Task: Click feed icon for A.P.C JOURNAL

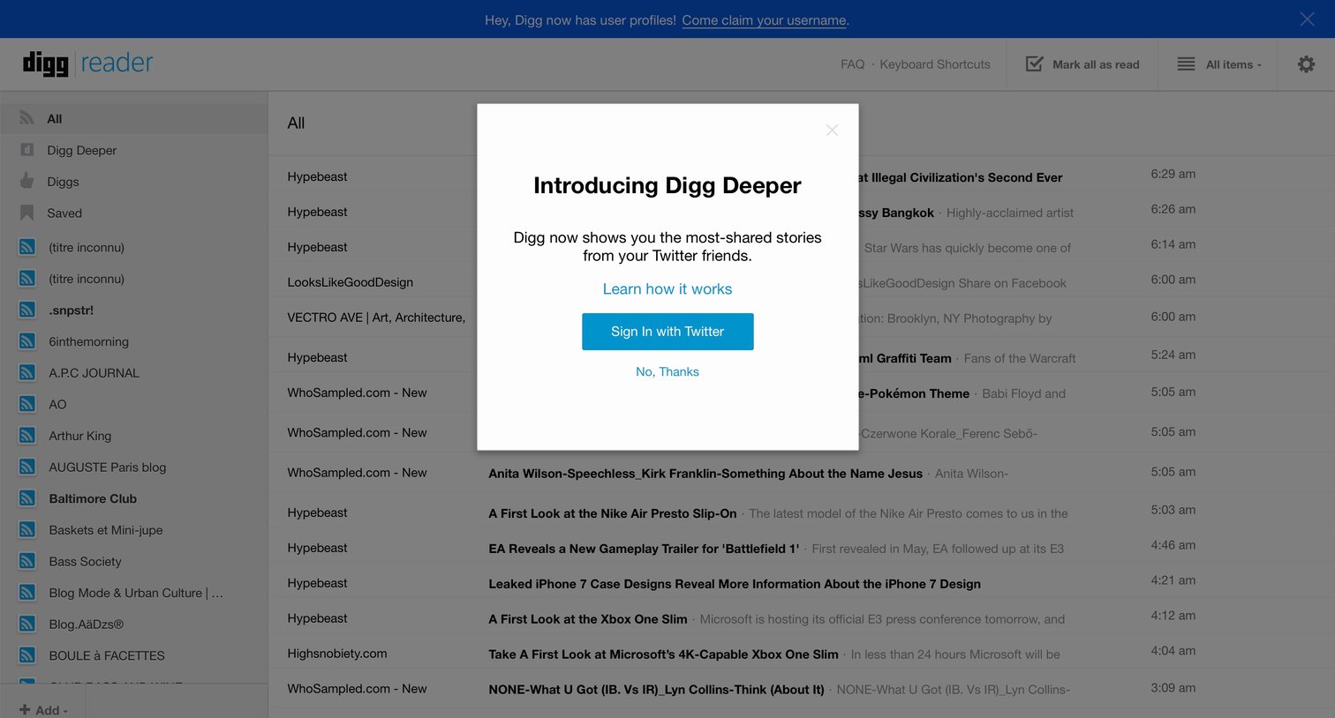Action: point(27,372)
